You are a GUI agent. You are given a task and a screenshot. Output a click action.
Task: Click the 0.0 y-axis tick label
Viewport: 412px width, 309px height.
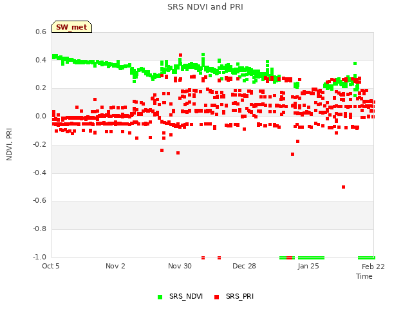pos(41,116)
